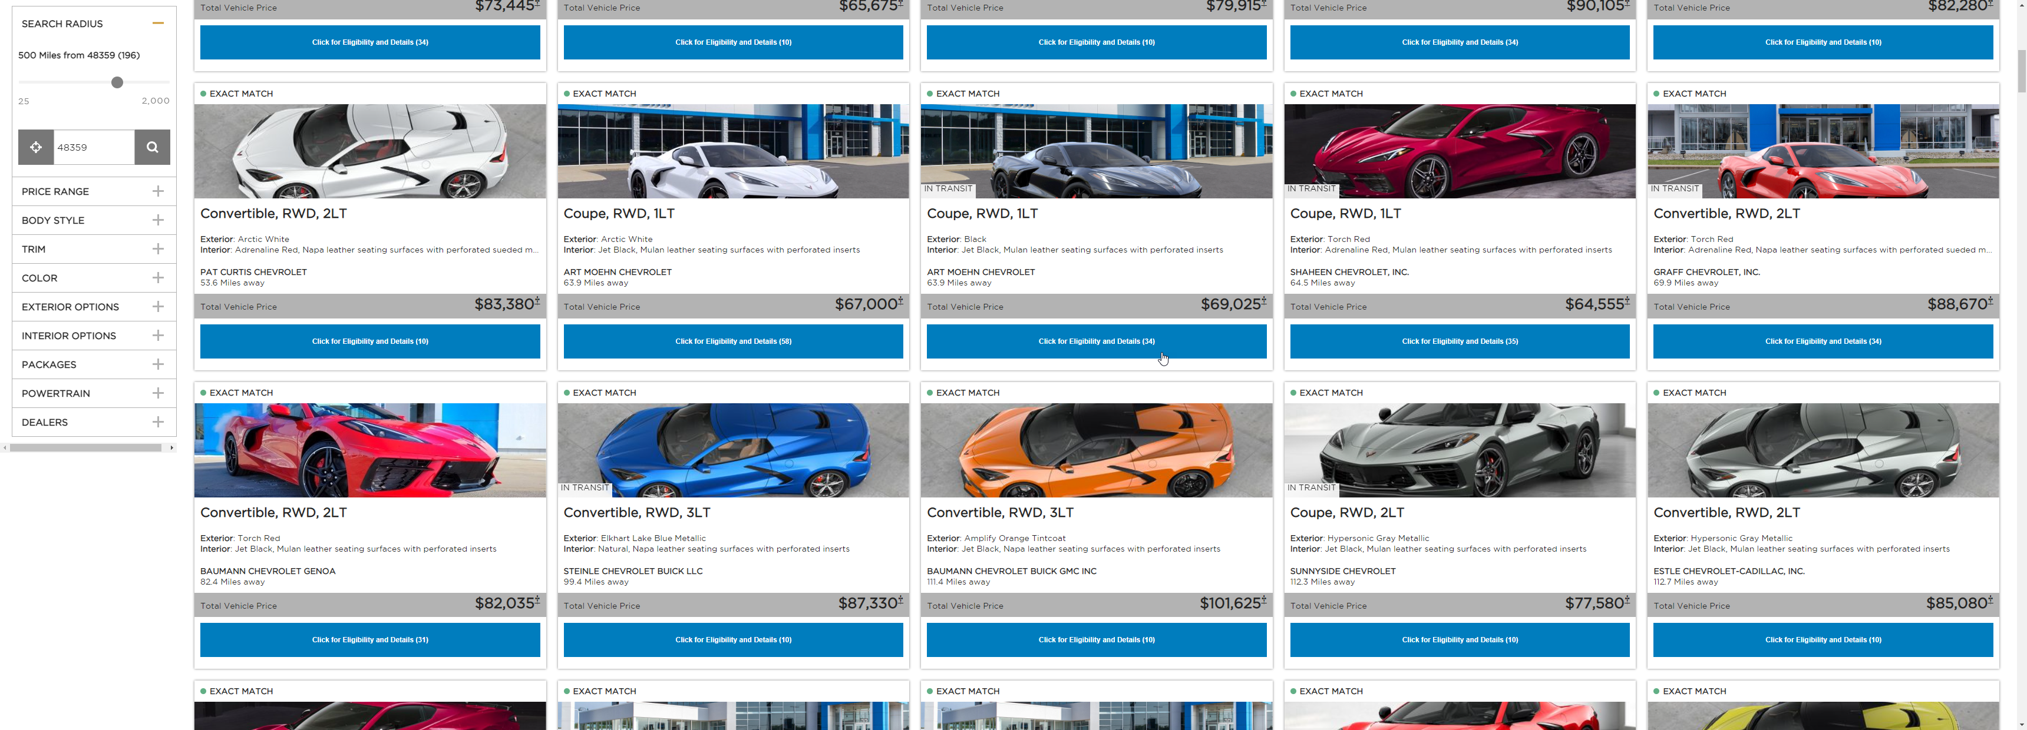Open details for the $82,035 Baumann Genoa convertible
Image resolution: width=2027 pixels, height=730 pixels.
[x=370, y=640]
